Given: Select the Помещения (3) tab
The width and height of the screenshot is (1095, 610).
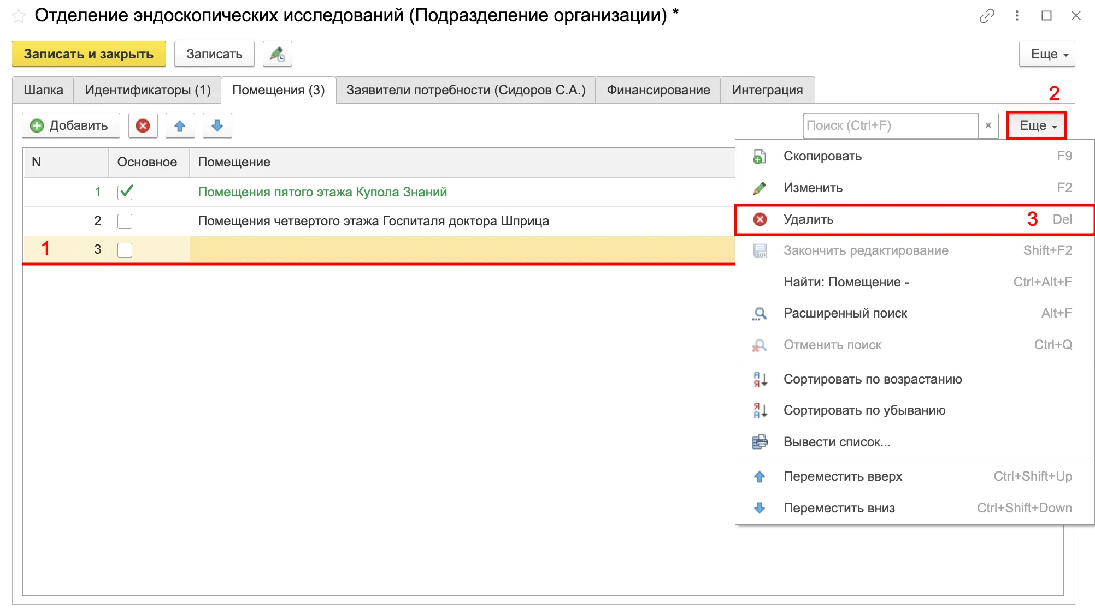Looking at the screenshot, I should tap(279, 90).
